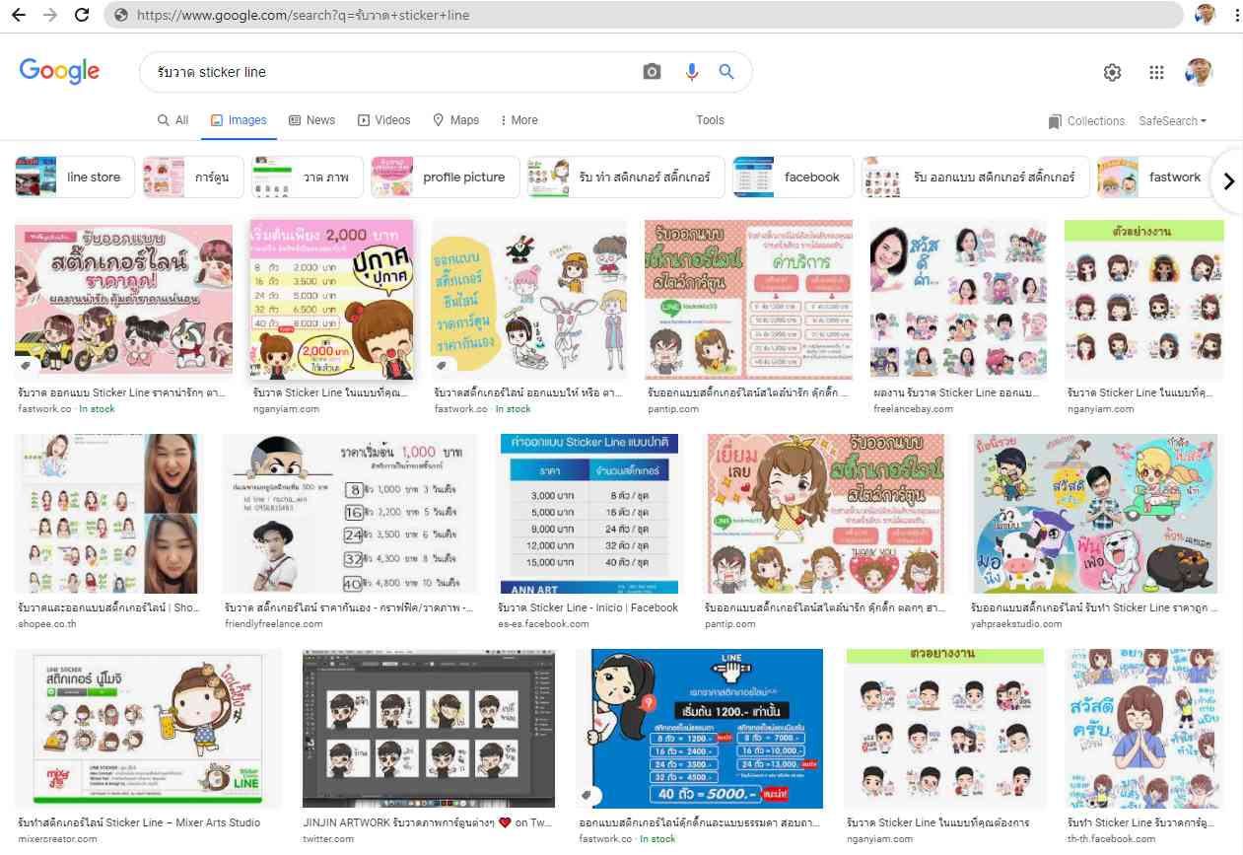Switch to the News tab
1243x855 pixels.
[x=311, y=120]
